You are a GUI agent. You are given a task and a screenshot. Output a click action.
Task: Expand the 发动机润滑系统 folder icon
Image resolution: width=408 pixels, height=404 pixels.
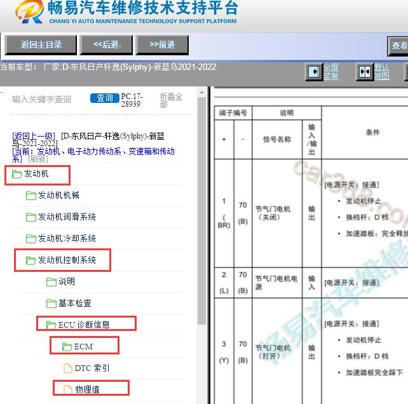[x=31, y=217]
